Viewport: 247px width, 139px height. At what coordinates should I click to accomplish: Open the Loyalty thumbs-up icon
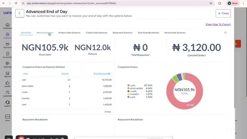[8, 83]
